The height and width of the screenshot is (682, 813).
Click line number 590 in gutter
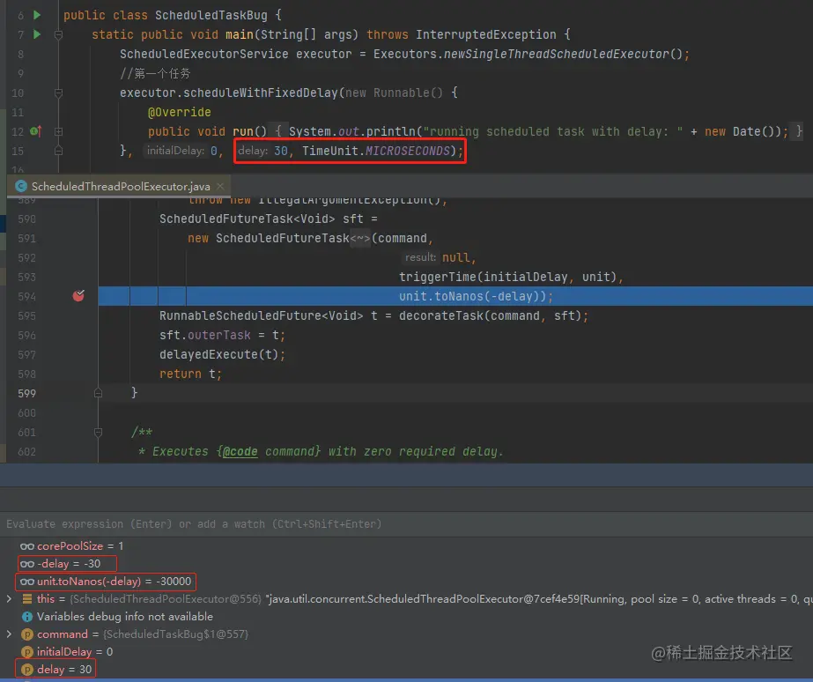(x=27, y=219)
